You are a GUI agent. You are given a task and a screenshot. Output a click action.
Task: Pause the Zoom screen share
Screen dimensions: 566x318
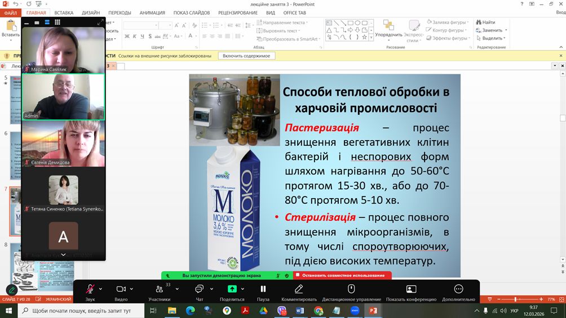pos(263,289)
